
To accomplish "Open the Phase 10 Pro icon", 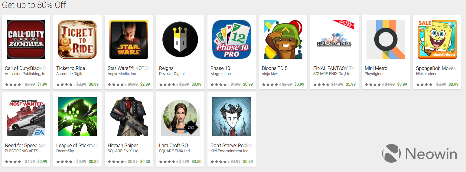I will point(232,39).
